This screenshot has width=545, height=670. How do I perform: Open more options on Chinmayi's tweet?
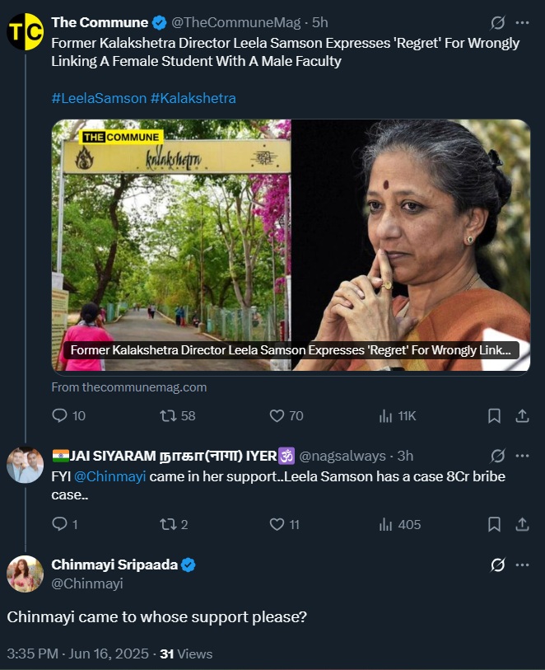[x=522, y=565]
